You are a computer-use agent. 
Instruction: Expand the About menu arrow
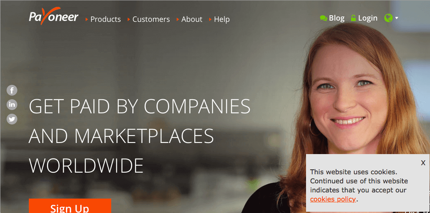tap(178, 19)
